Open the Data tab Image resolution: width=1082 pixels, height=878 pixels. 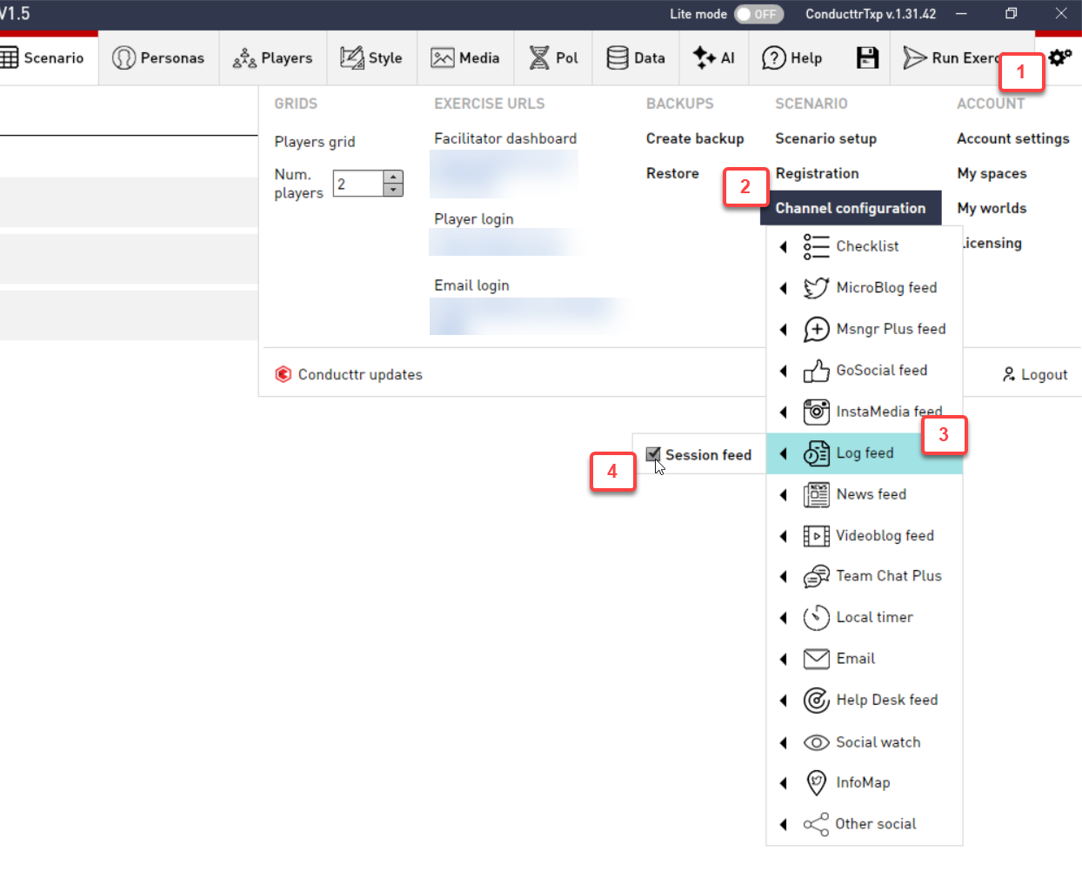[636, 58]
